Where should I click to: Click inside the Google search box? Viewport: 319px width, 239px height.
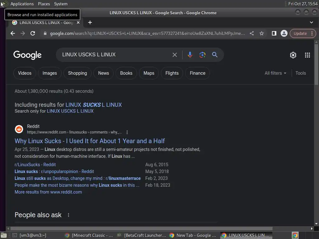pyautogui.click(x=114, y=55)
